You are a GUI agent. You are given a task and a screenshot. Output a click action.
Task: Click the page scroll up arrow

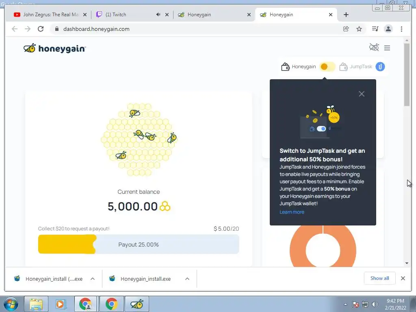tap(407, 40)
